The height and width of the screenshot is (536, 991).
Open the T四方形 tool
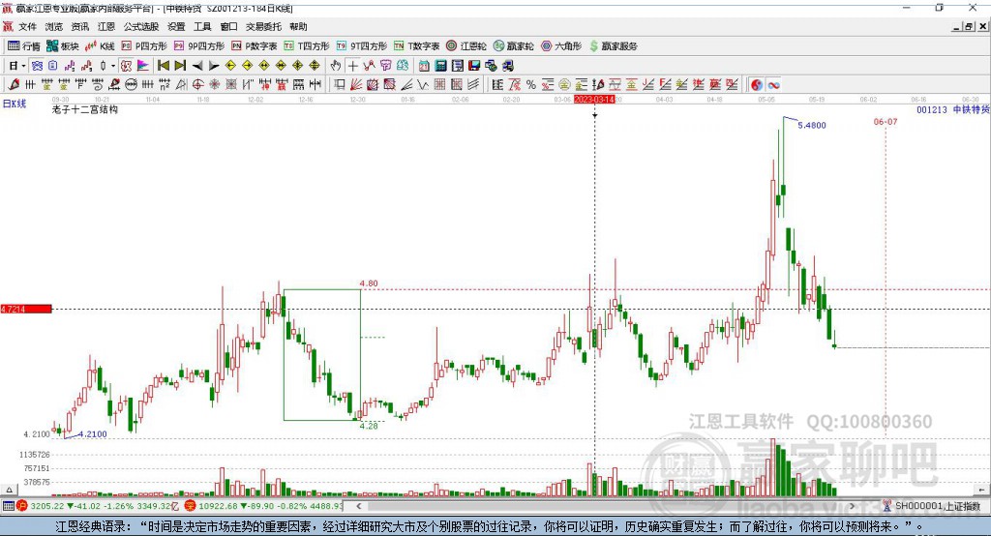point(307,46)
